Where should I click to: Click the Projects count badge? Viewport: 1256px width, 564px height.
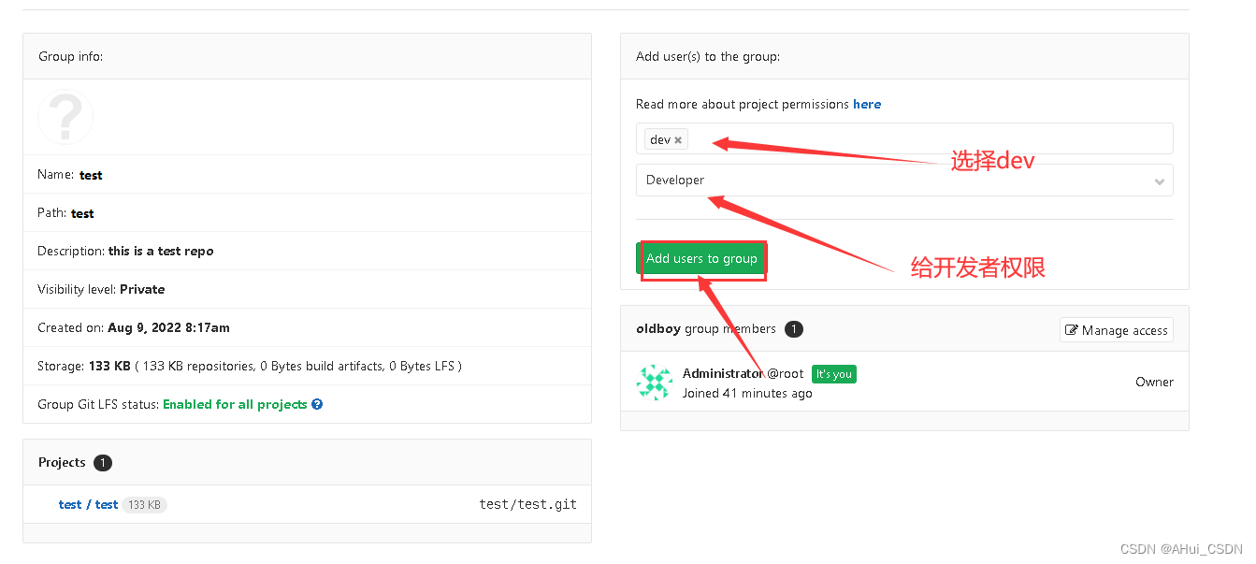click(x=103, y=463)
